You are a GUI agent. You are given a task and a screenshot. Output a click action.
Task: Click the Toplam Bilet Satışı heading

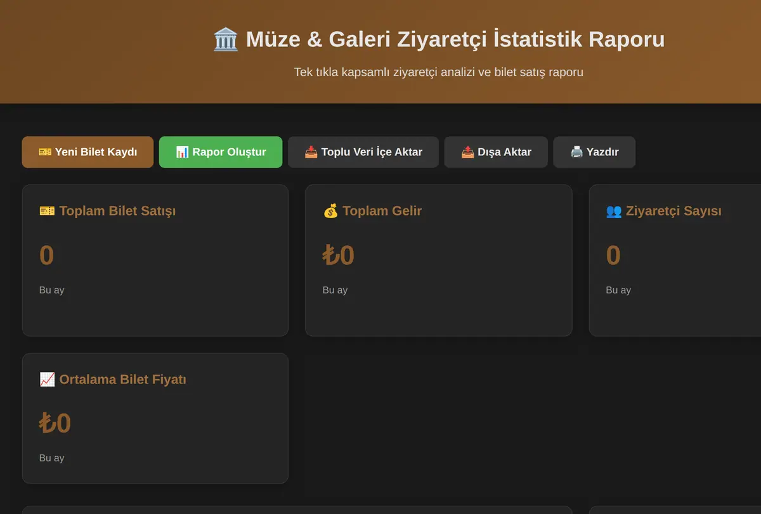[117, 211]
